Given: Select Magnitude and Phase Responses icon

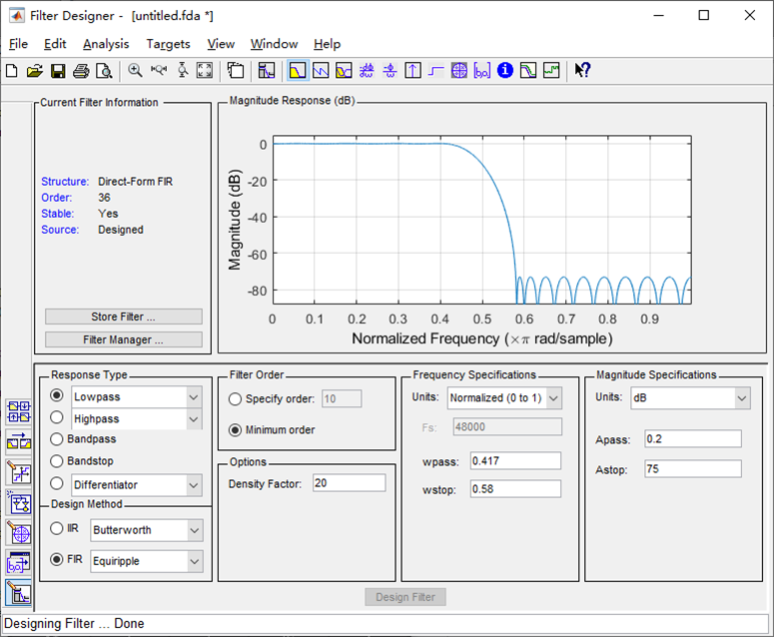Looking at the screenshot, I should 344,71.
